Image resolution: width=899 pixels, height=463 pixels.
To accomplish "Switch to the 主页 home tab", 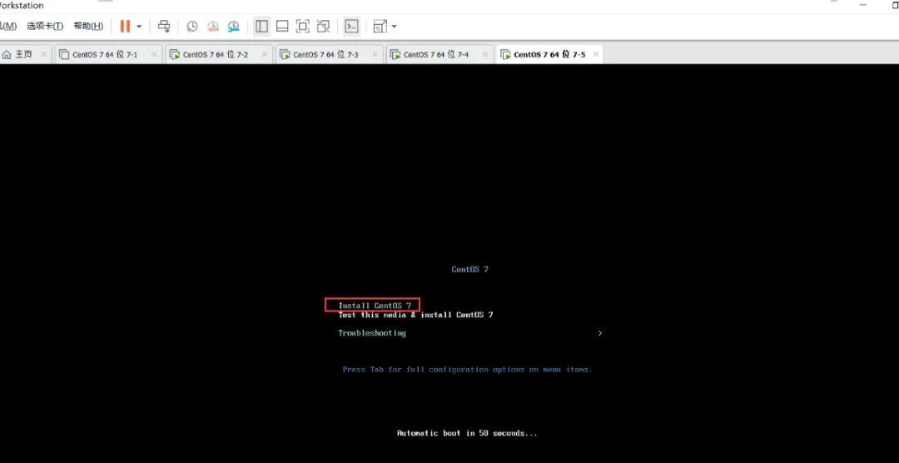I will coord(25,54).
